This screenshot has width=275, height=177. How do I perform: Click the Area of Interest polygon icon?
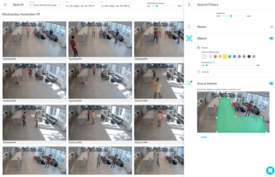tap(189, 83)
